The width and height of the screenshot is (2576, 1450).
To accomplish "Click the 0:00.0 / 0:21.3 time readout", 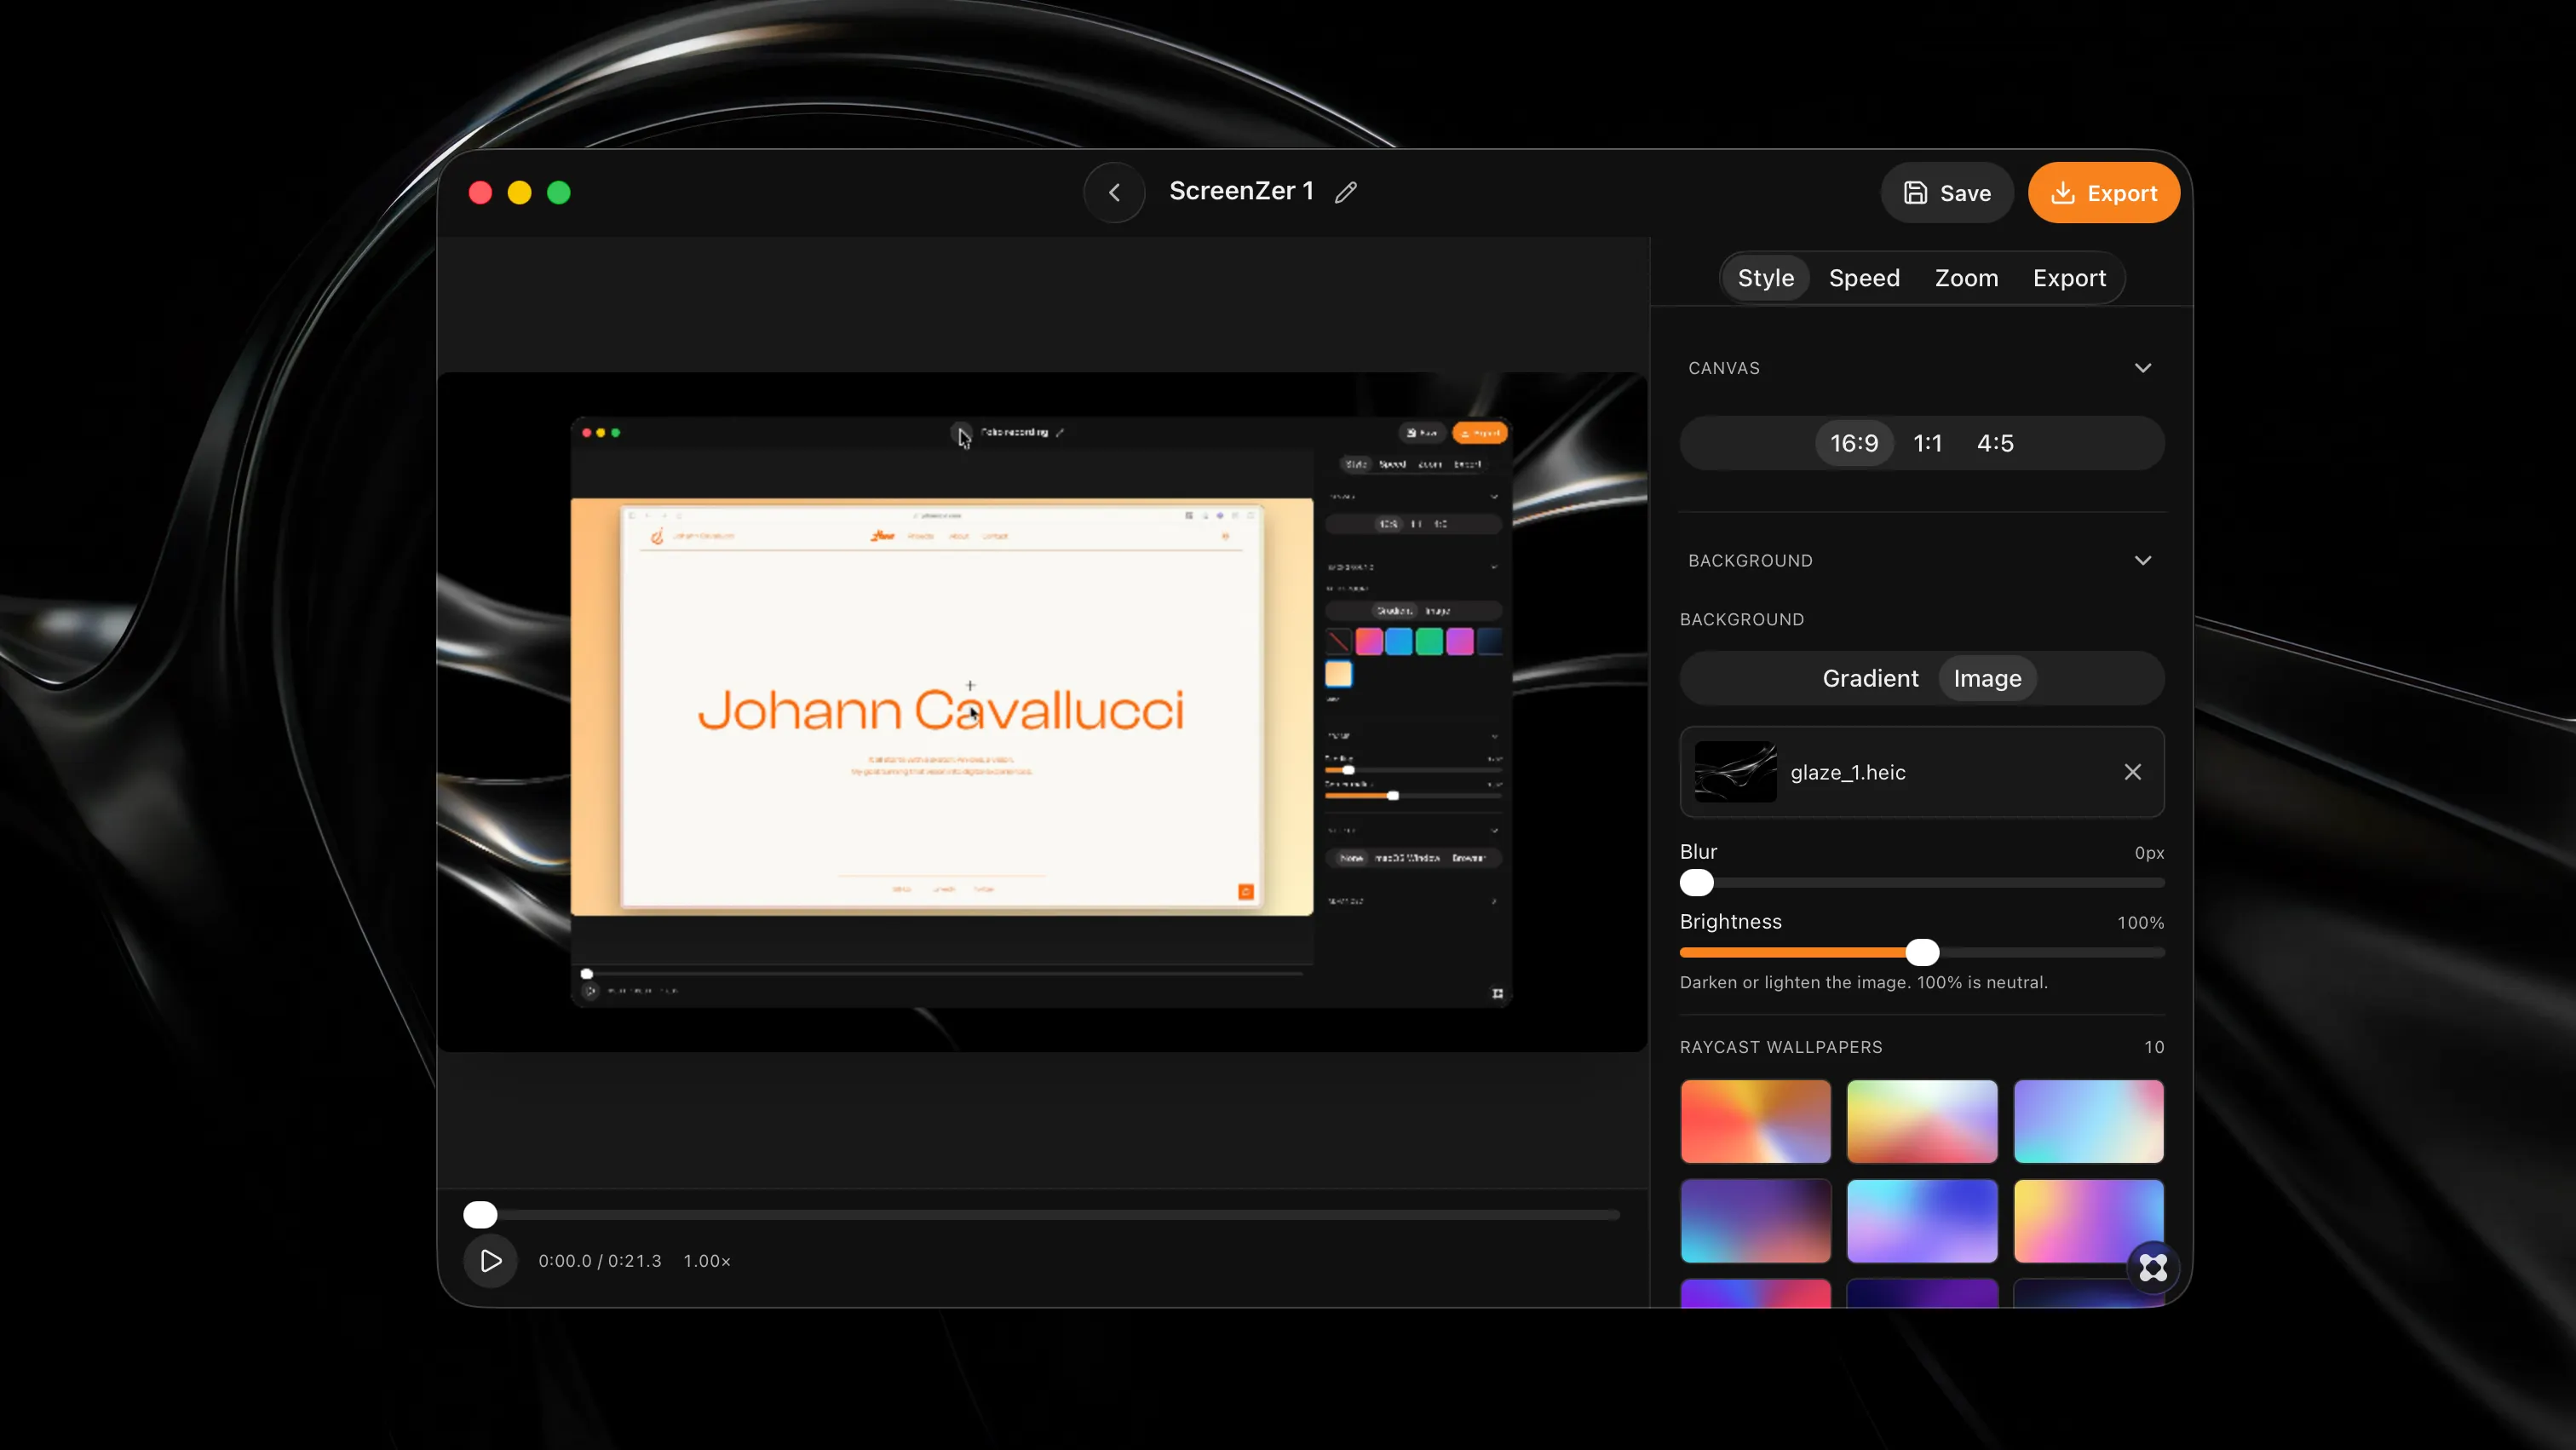I will tap(599, 1261).
